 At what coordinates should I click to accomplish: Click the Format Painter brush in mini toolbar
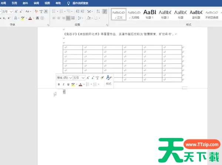pyautogui.click(x=102, y=78)
